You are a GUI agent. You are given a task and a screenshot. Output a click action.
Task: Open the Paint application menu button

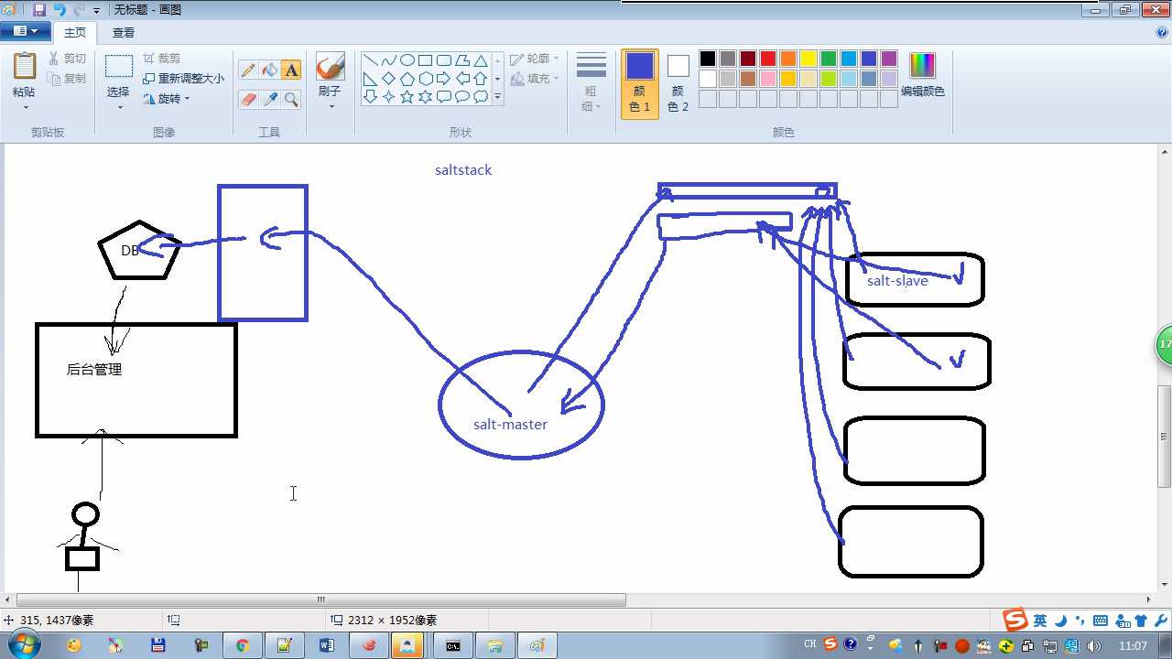click(x=25, y=31)
